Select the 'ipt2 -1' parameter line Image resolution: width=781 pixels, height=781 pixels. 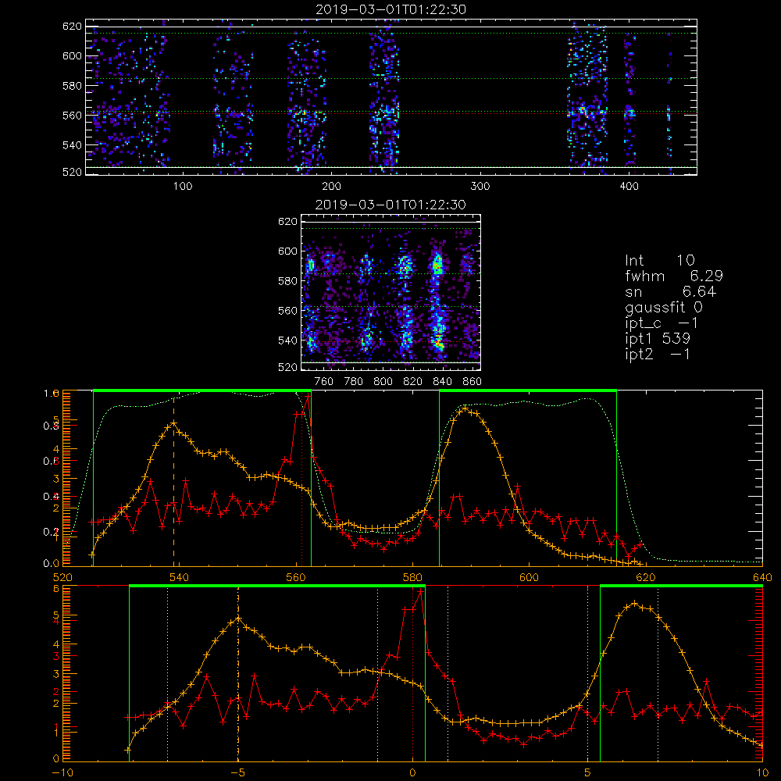click(658, 355)
